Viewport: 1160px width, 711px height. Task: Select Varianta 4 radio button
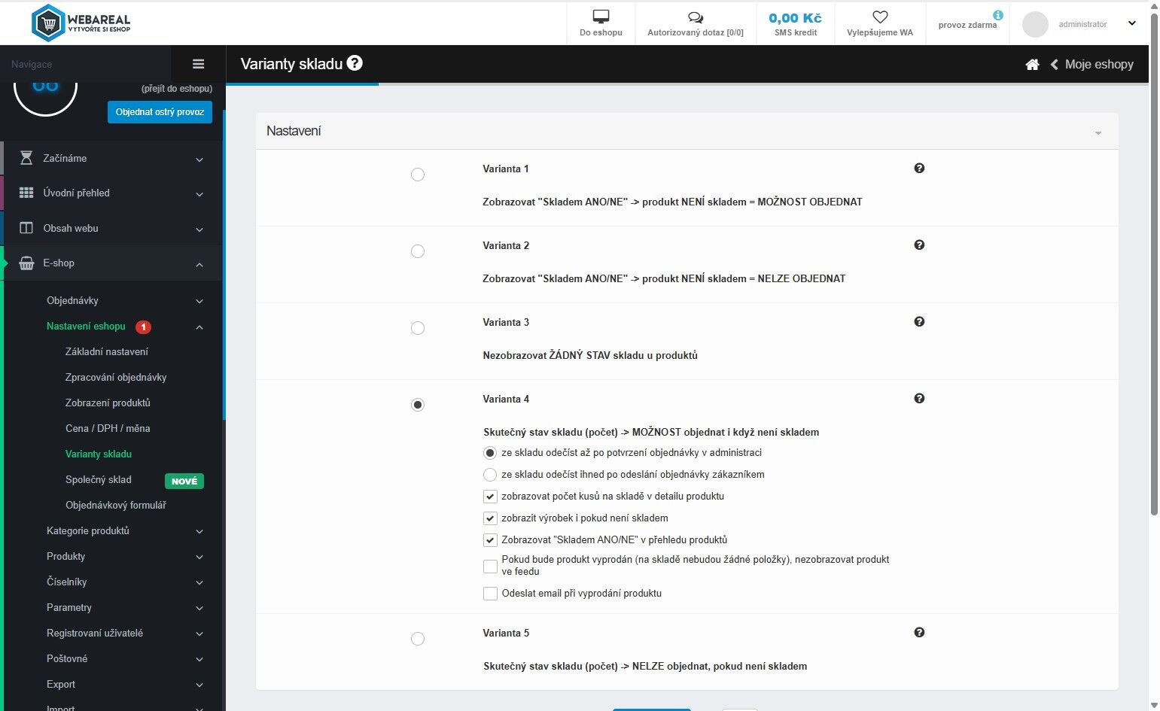(x=418, y=405)
